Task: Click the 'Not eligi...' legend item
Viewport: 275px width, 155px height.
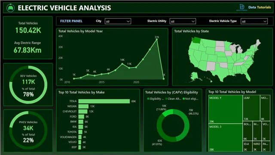Action: [190, 99]
